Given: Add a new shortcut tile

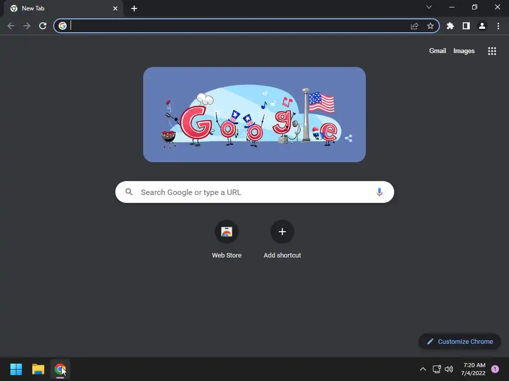Looking at the screenshot, I should [282, 240].
